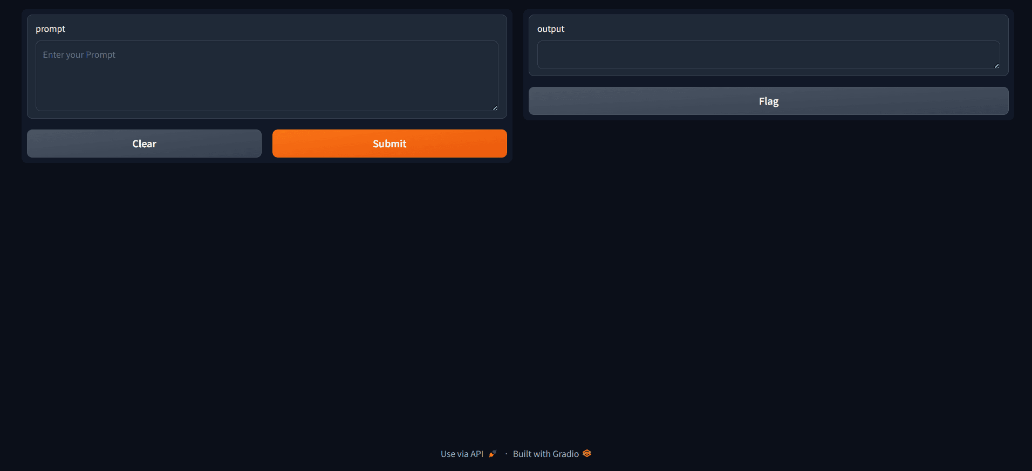1032x471 pixels.
Task: Click the blank background above the footer links
Action: pyautogui.click(x=516, y=378)
